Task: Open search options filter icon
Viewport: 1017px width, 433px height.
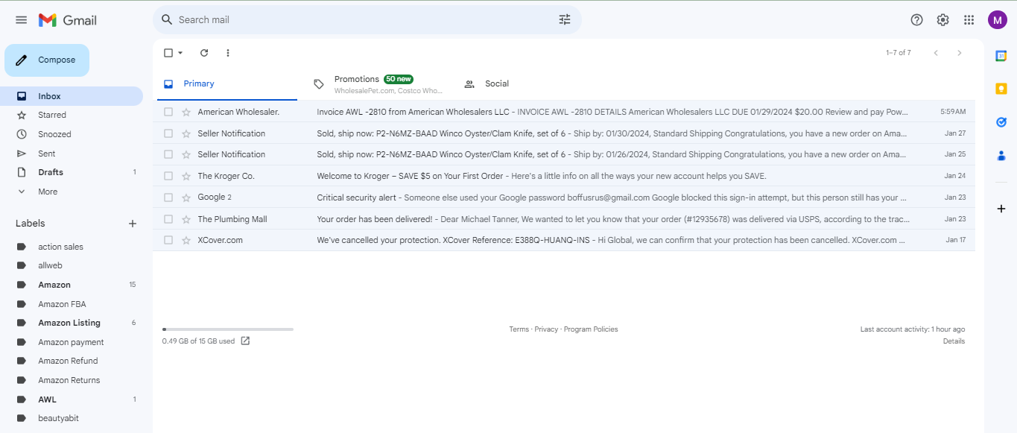Action: pos(565,20)
